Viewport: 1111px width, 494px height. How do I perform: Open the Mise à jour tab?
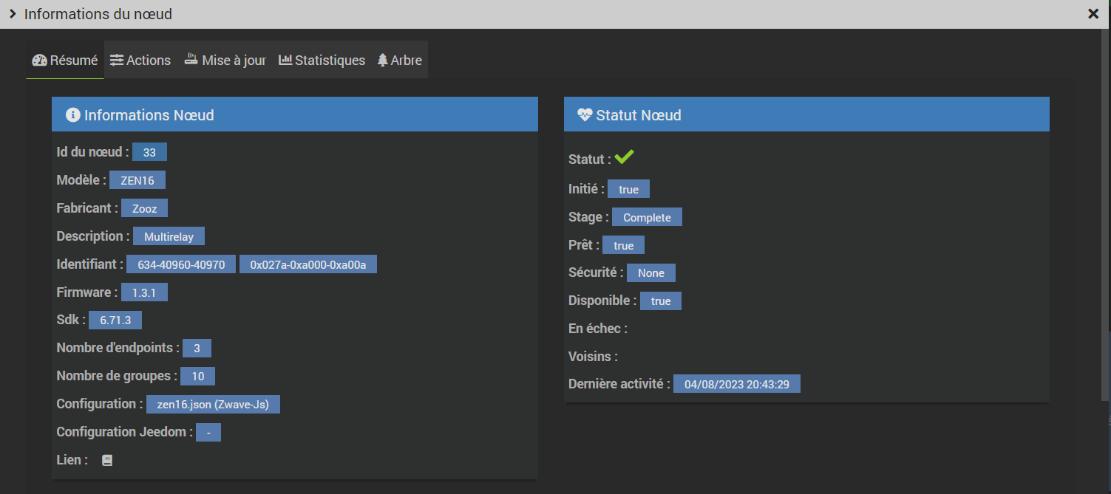click(225, 61)
